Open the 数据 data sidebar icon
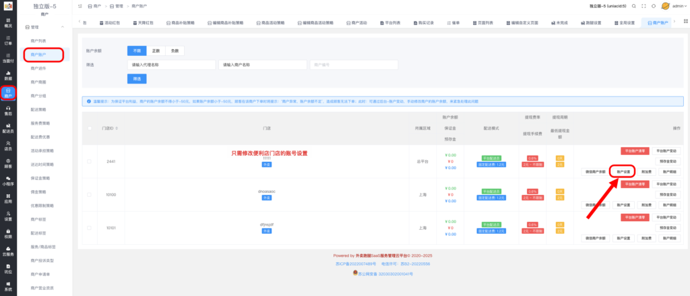 coord(8,75)
